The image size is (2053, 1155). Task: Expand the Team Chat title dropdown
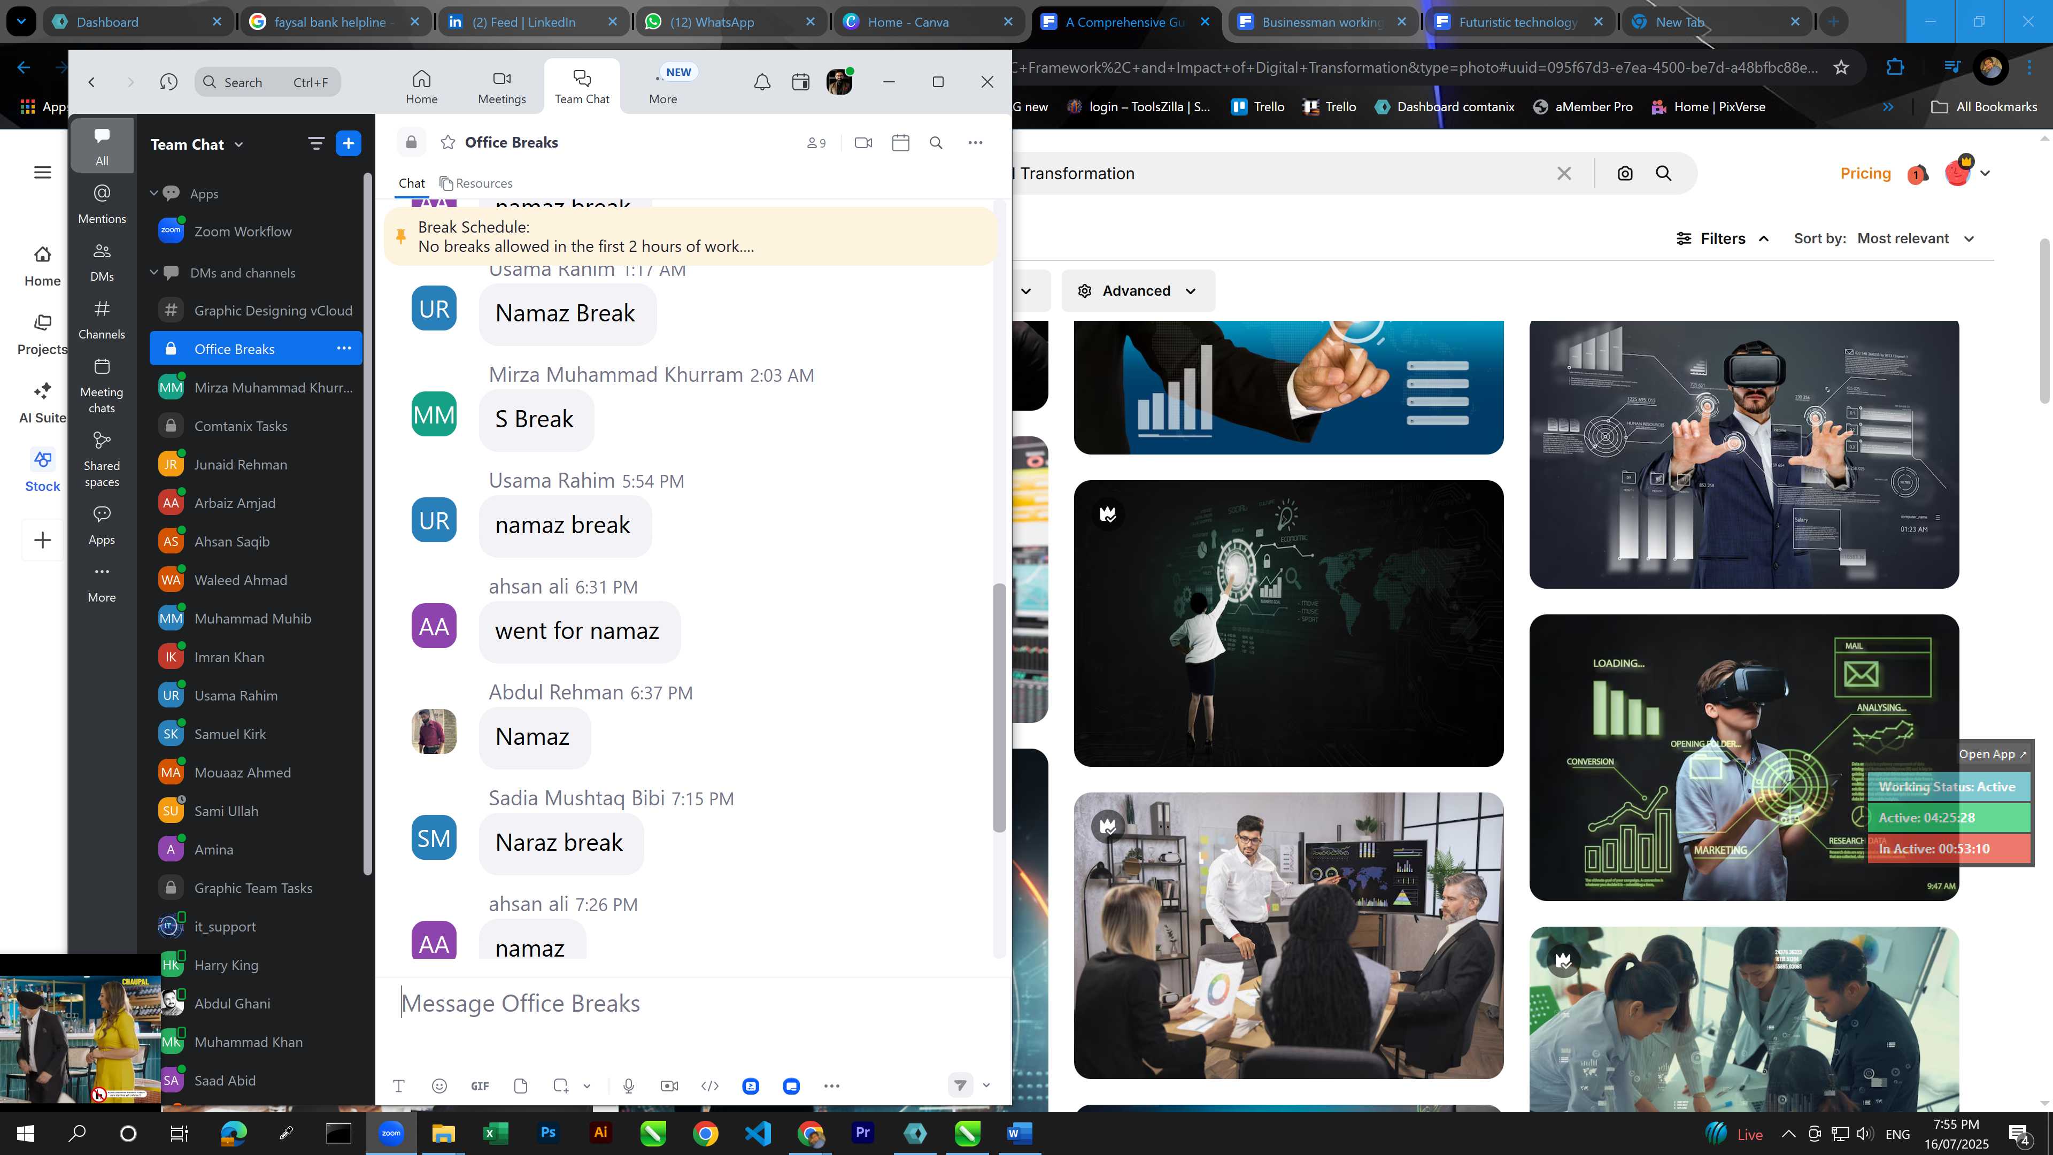point(239,144)
